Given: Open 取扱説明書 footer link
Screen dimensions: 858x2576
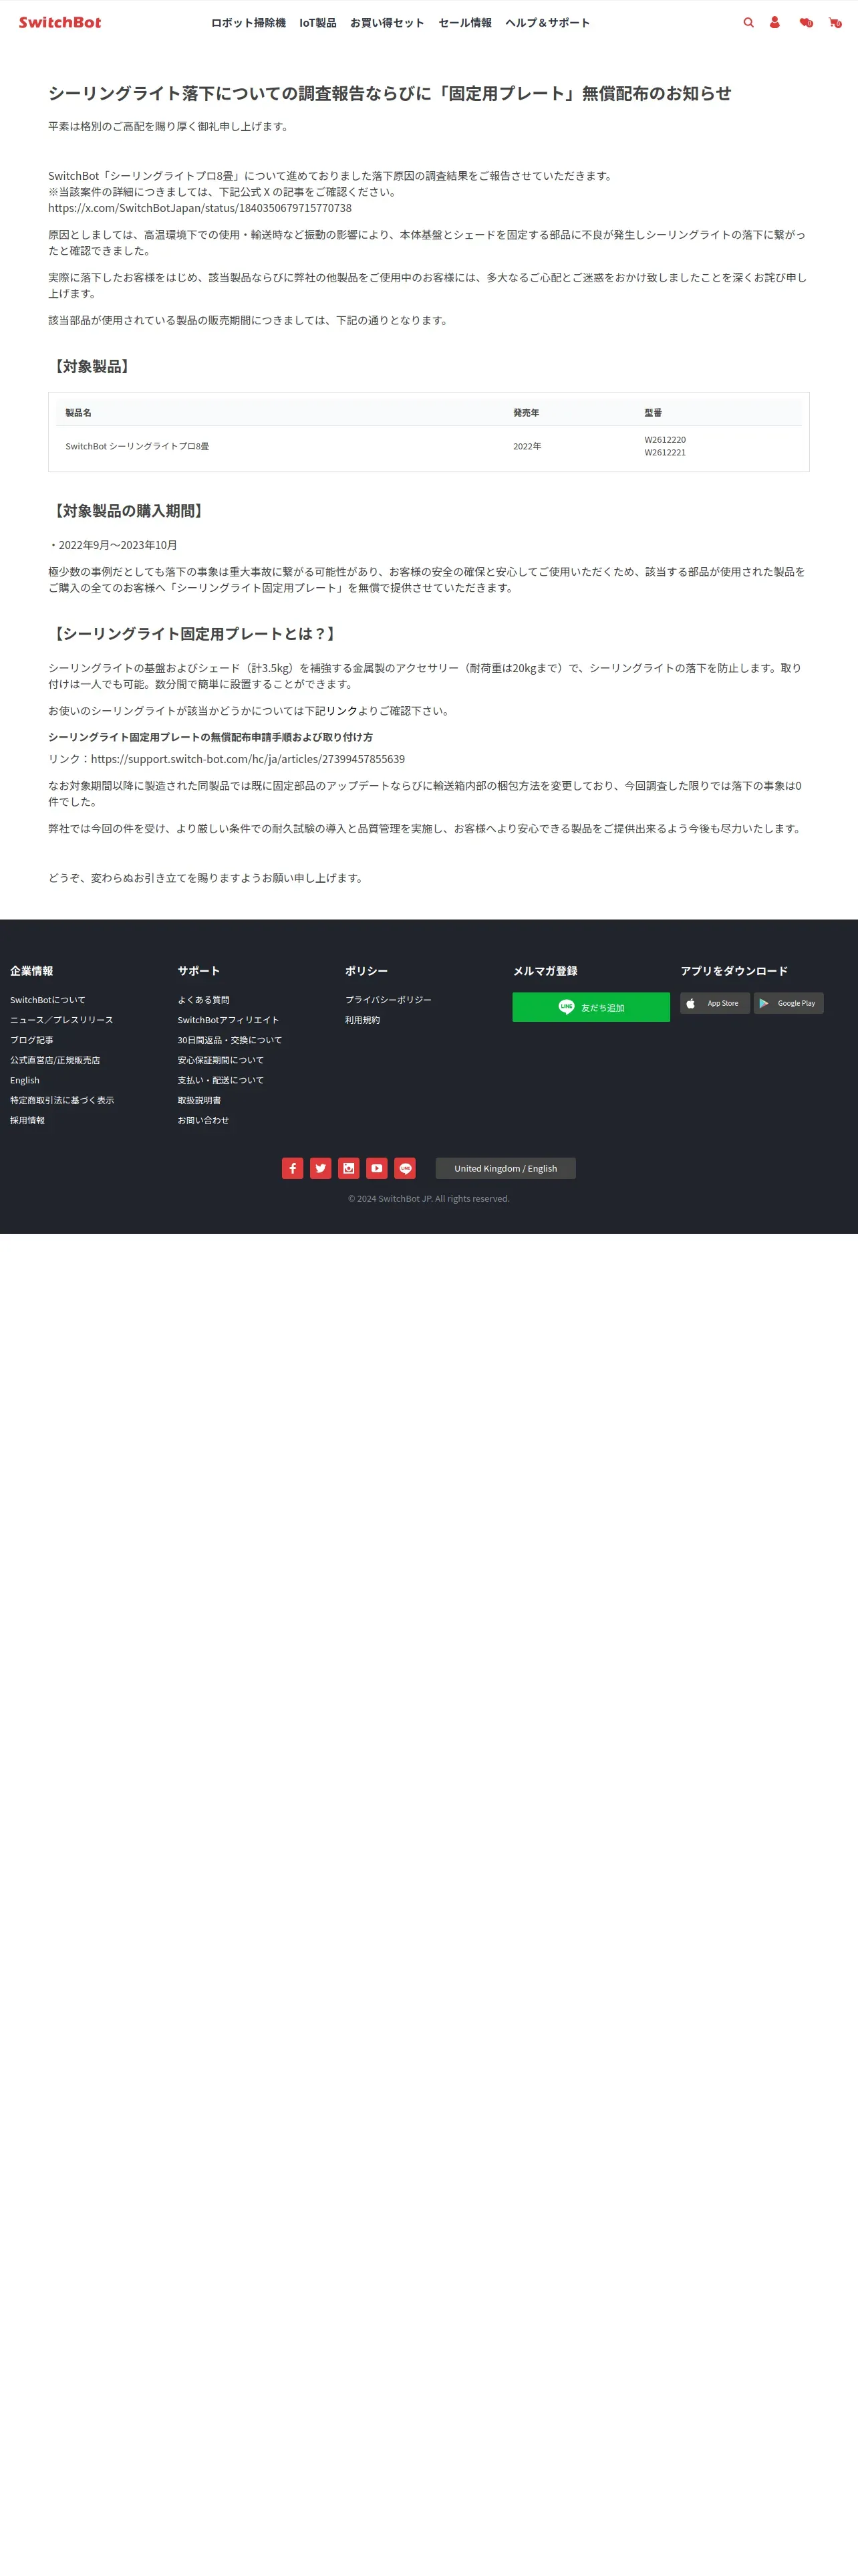Looking at the screenshot, I should [200, 1100].
